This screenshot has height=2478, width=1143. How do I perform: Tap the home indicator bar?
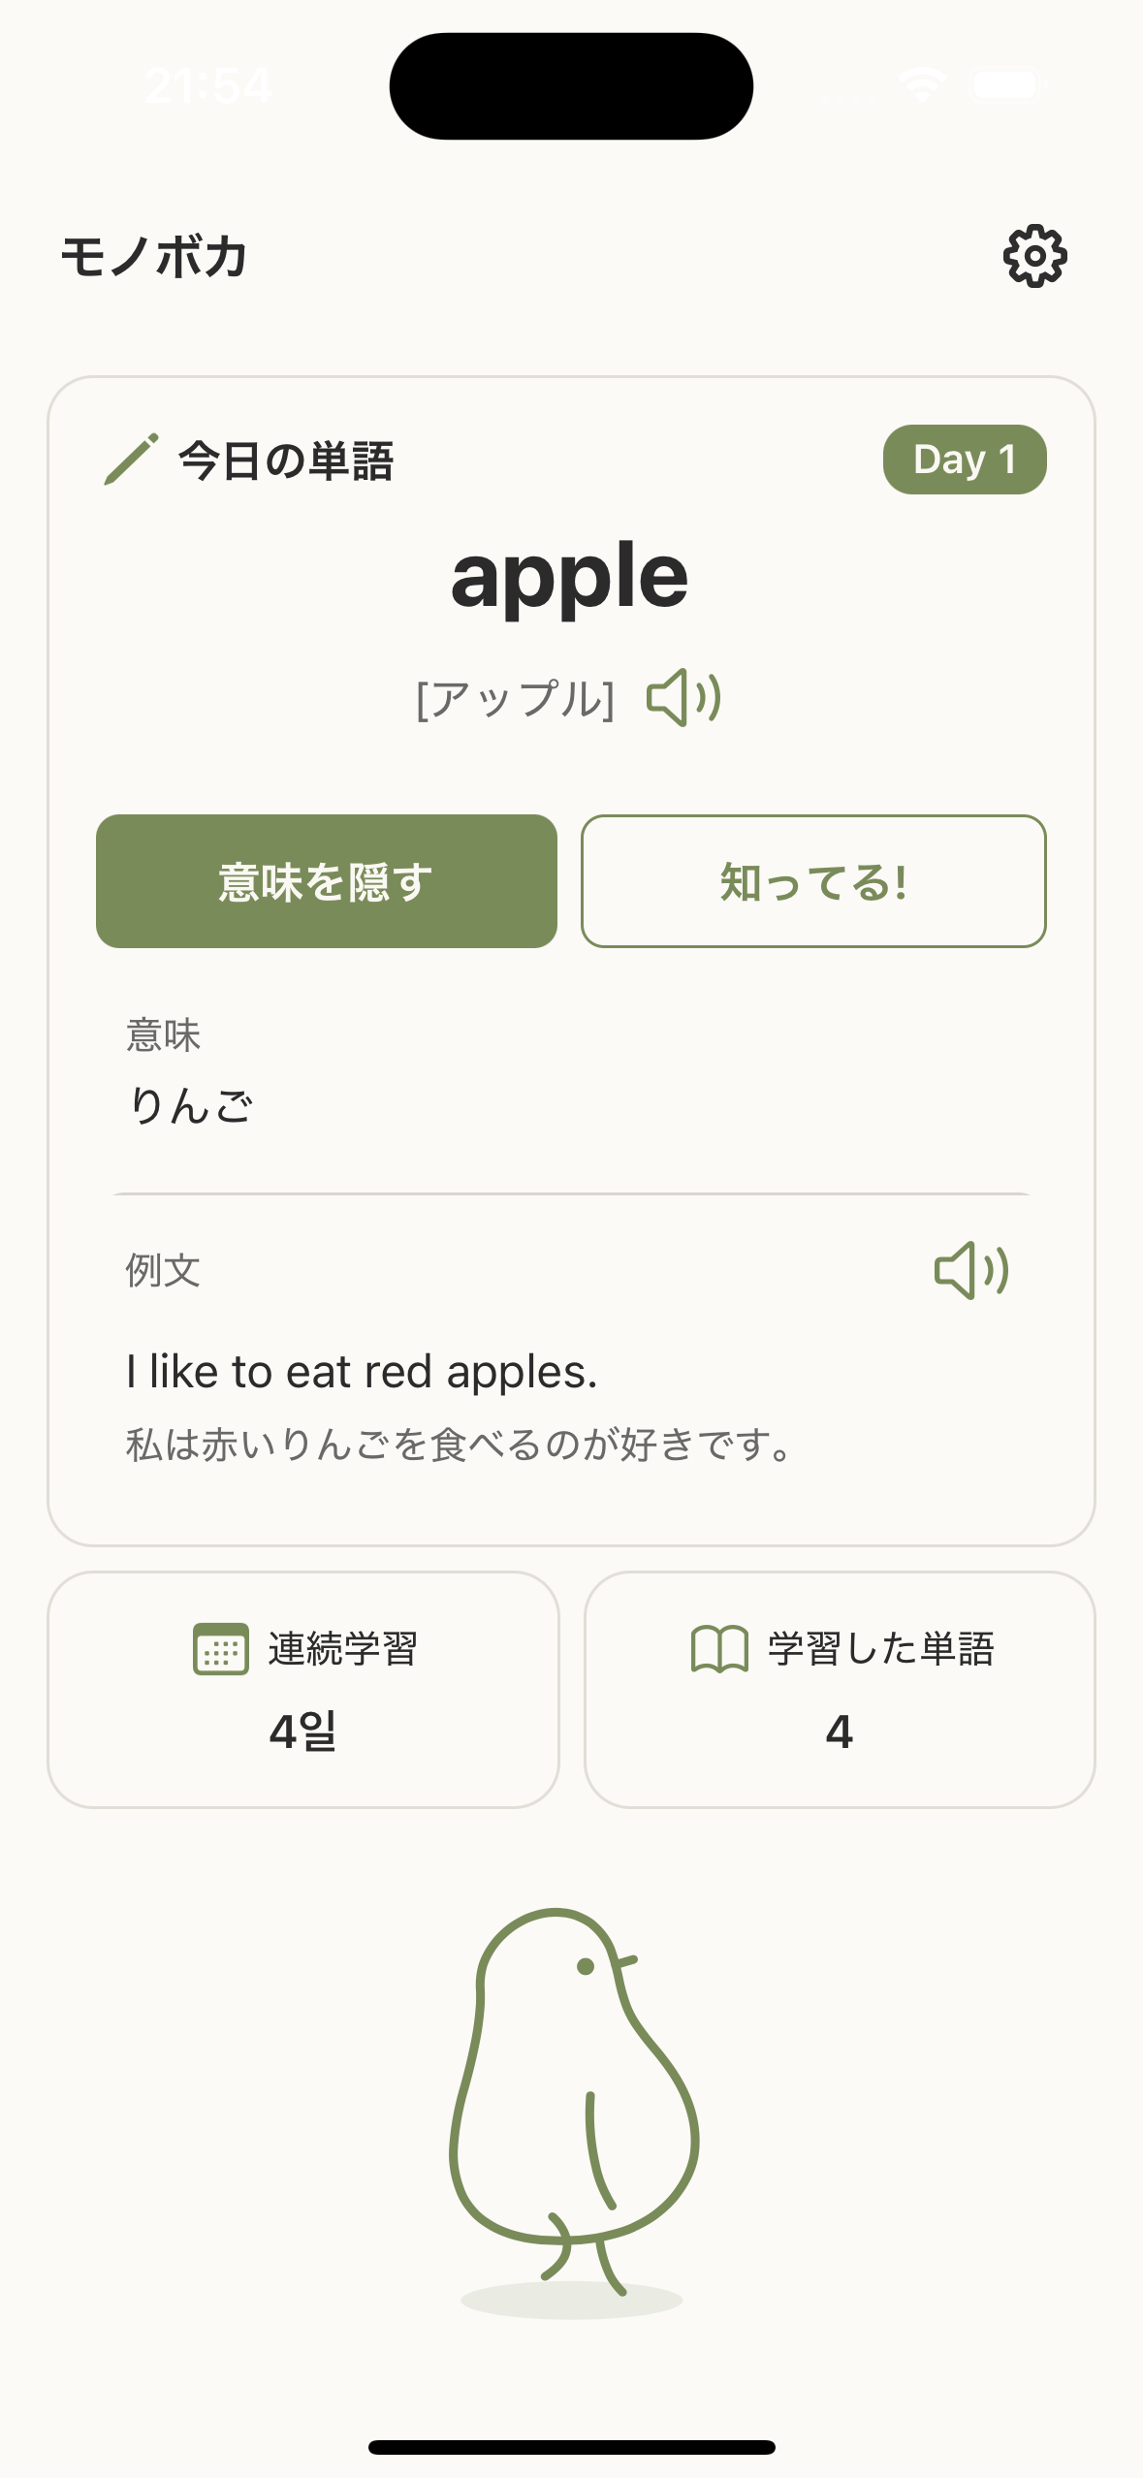(572, 2447)
